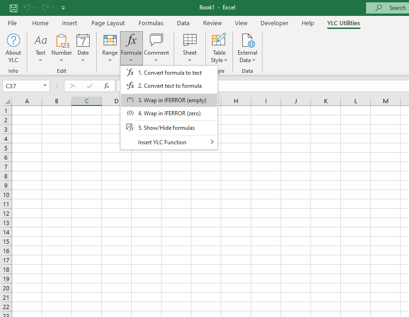The height and width of the screenshot is (317, 409).
Task: Save the workbook with the save icon
Action: [x=14, y=8]
